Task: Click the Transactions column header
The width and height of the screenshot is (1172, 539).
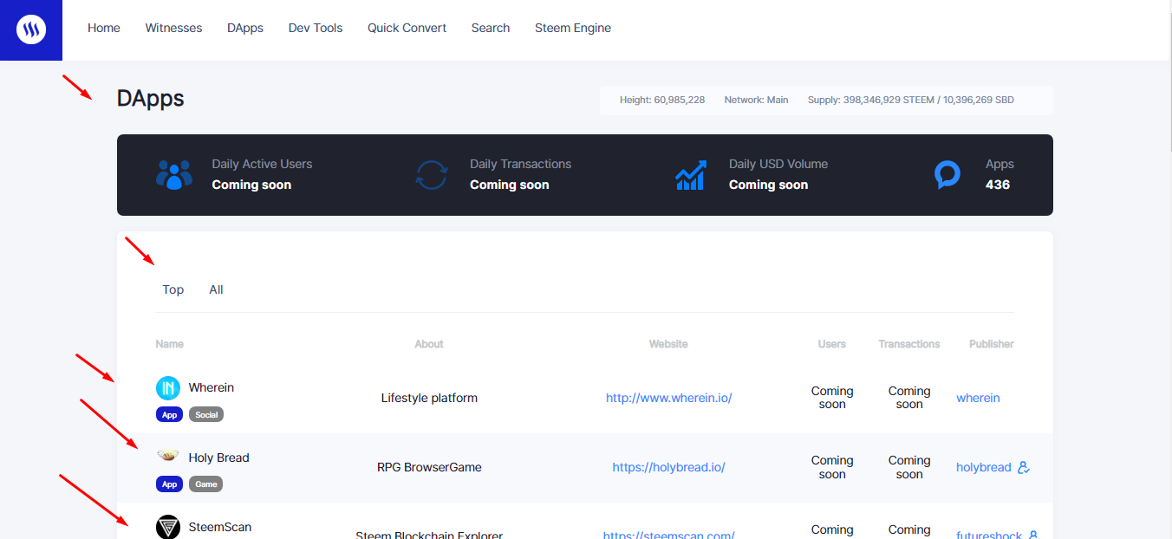Action: pyautogui.click(x=909, y=344)
